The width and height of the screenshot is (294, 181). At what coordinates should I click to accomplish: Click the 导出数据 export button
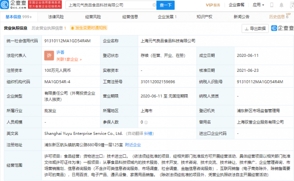255,28
